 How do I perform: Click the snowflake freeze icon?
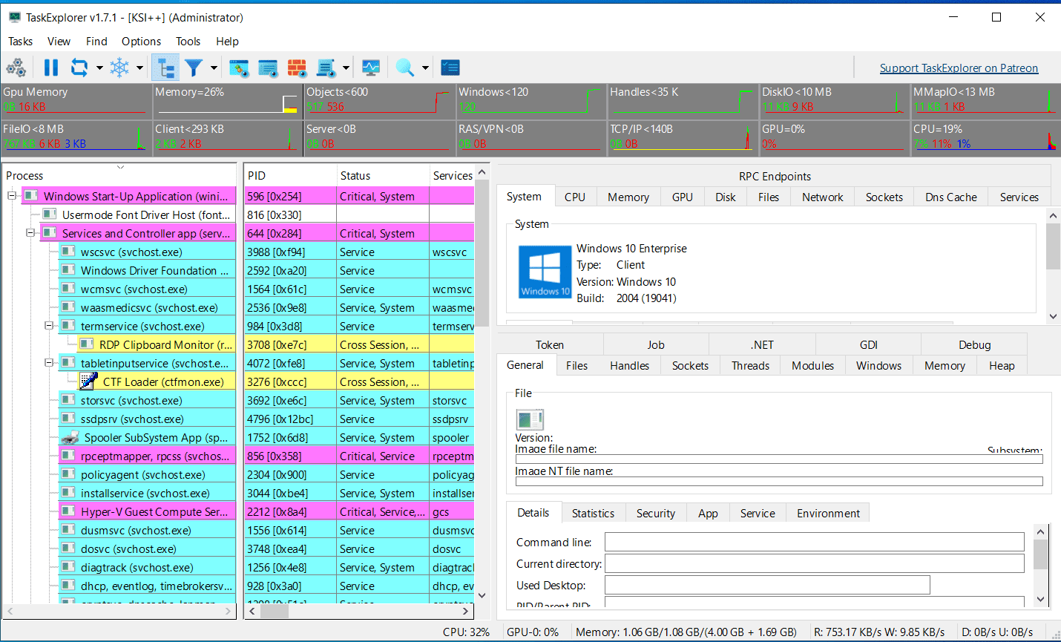point(119,68)
